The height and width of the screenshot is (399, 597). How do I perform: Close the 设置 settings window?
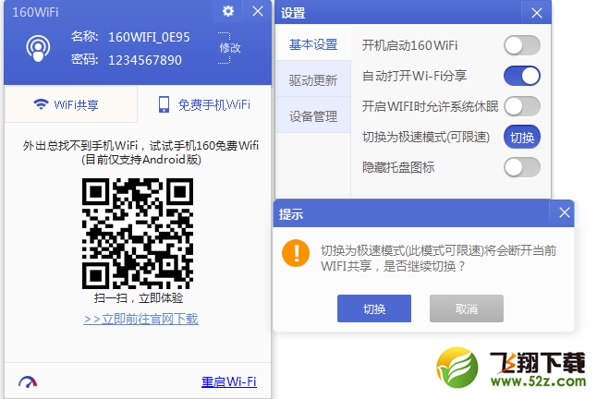coord(537,13)
